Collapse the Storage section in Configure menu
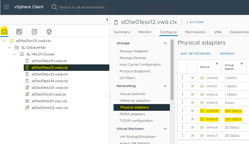 point(165,43)
